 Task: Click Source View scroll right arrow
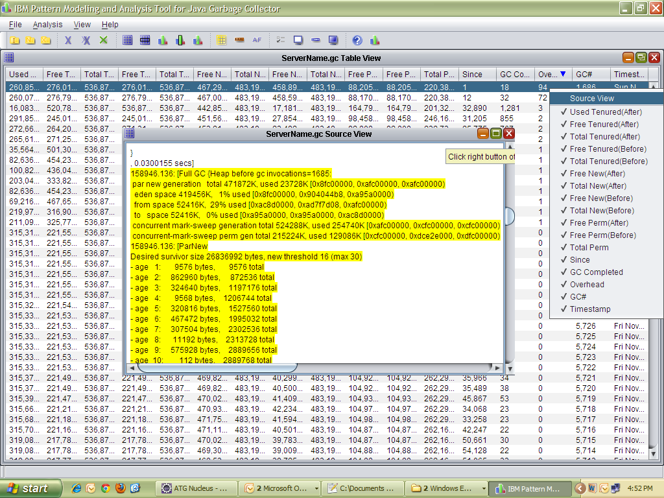point(497,368)
